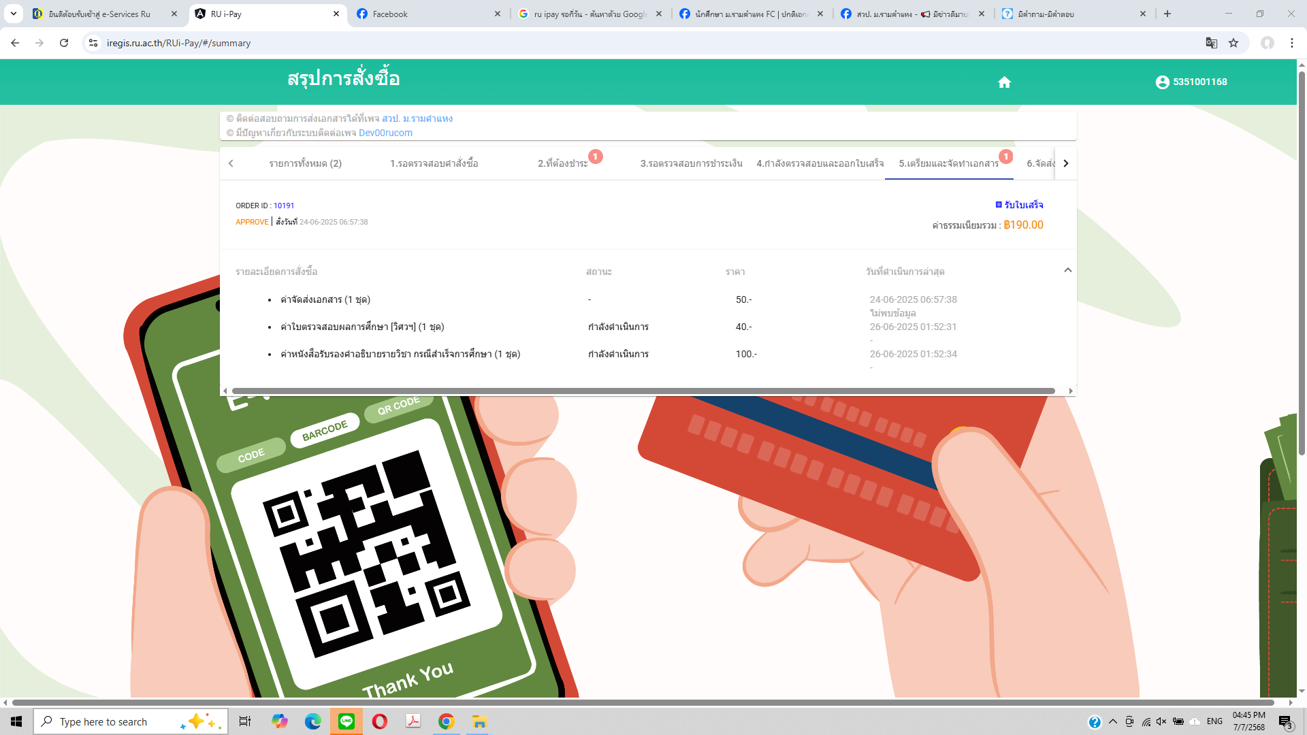Open Copilot from taskbar
This screenshot has width=1307, height=735.
coord(279,721)
